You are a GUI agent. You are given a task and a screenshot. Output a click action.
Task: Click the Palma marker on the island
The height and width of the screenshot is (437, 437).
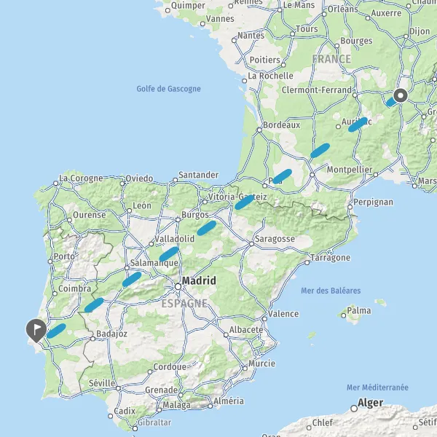coord(344,315)
